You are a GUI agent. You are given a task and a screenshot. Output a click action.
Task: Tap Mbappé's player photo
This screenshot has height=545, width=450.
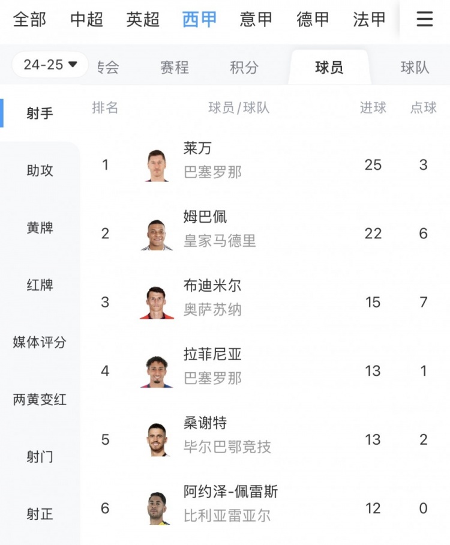coord(157,234)
